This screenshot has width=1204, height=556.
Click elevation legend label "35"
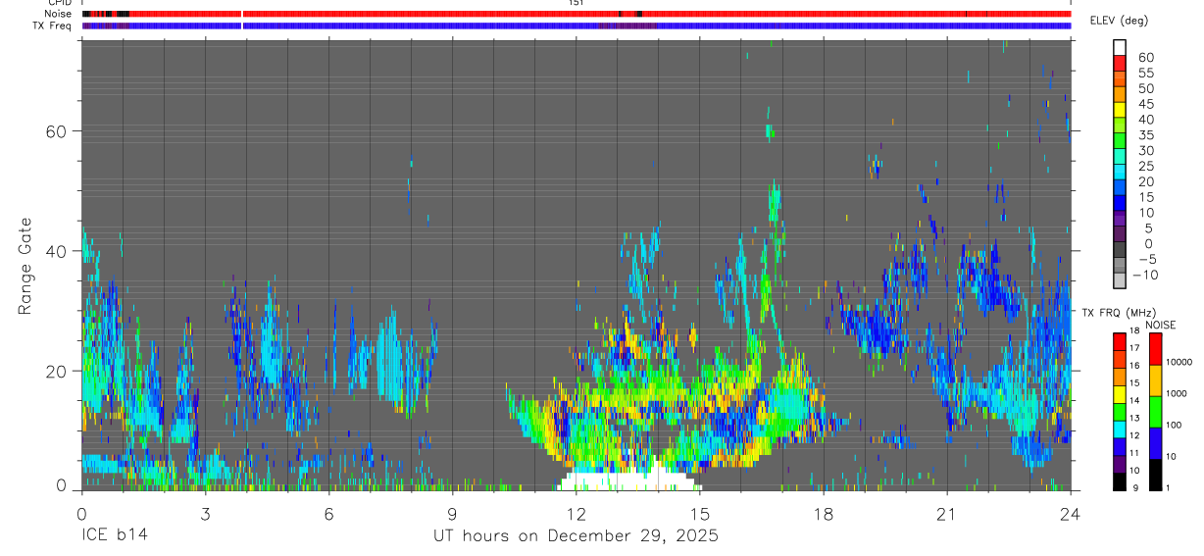tap(1144, 135)
